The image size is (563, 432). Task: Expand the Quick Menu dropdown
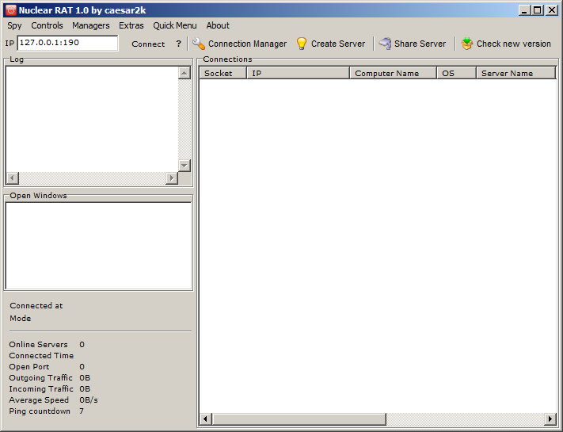(x=174, y=25)
